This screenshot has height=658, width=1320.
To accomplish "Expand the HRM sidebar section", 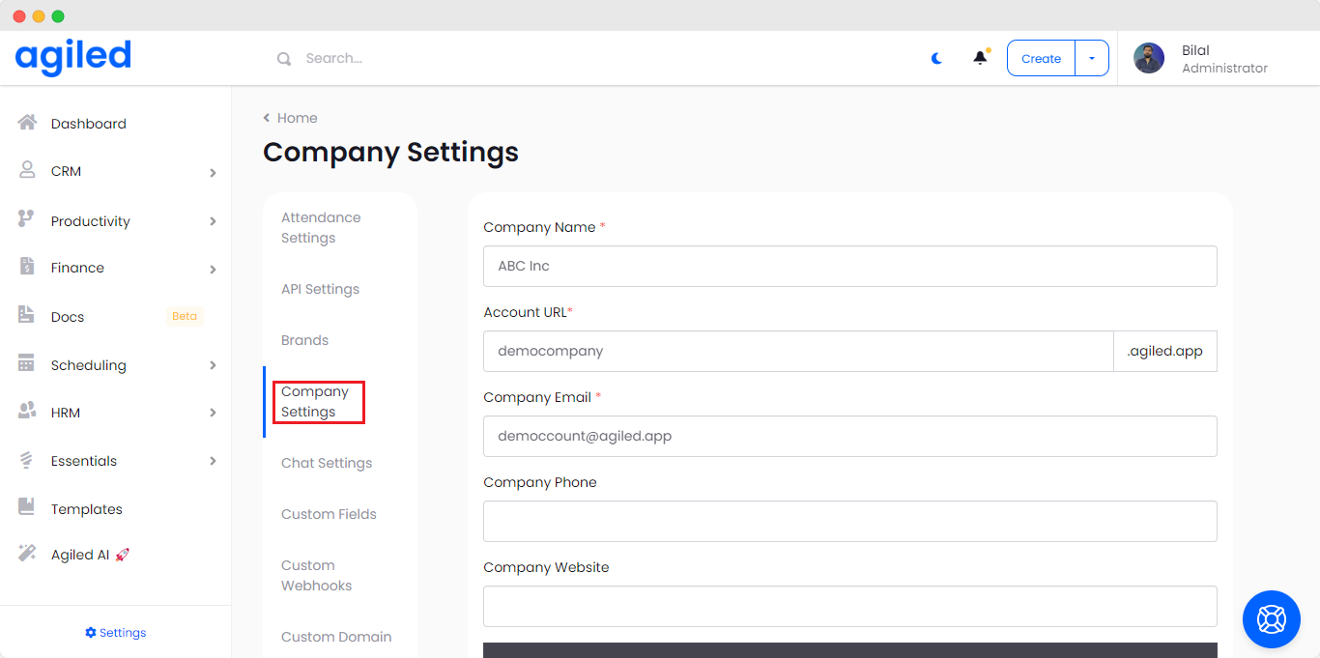I will (x=213, y=413).
